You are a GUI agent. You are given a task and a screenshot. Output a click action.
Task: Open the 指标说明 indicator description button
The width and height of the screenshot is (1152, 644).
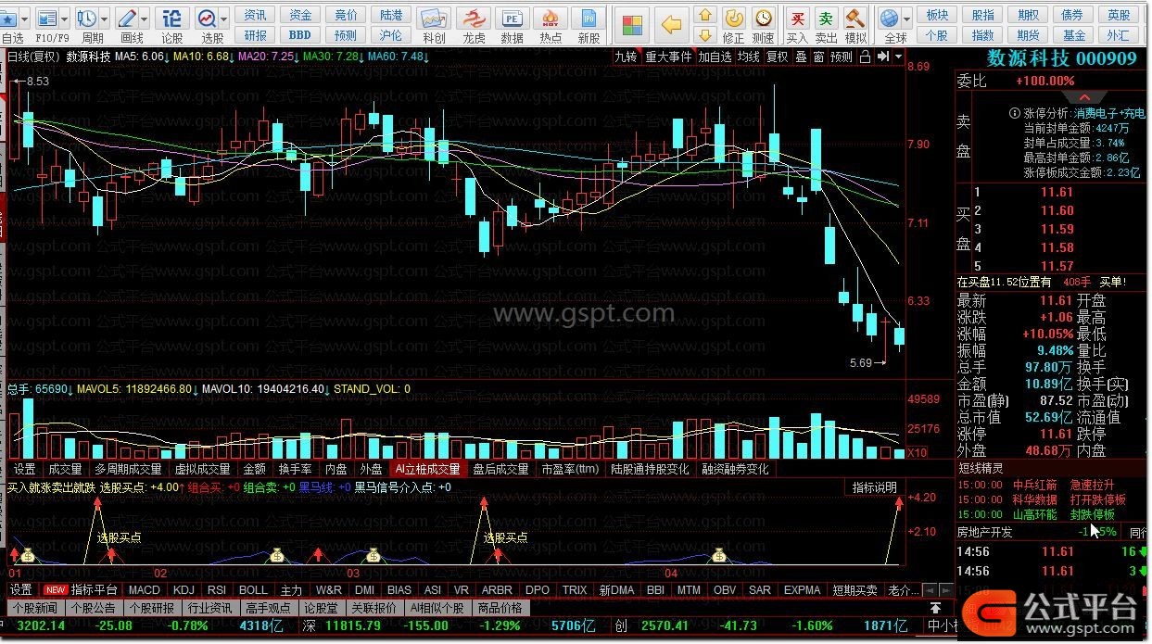[x=874, y=487]
